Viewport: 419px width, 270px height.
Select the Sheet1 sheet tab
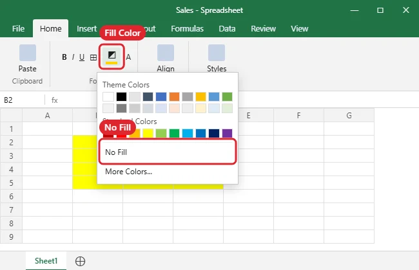(46, 260)
